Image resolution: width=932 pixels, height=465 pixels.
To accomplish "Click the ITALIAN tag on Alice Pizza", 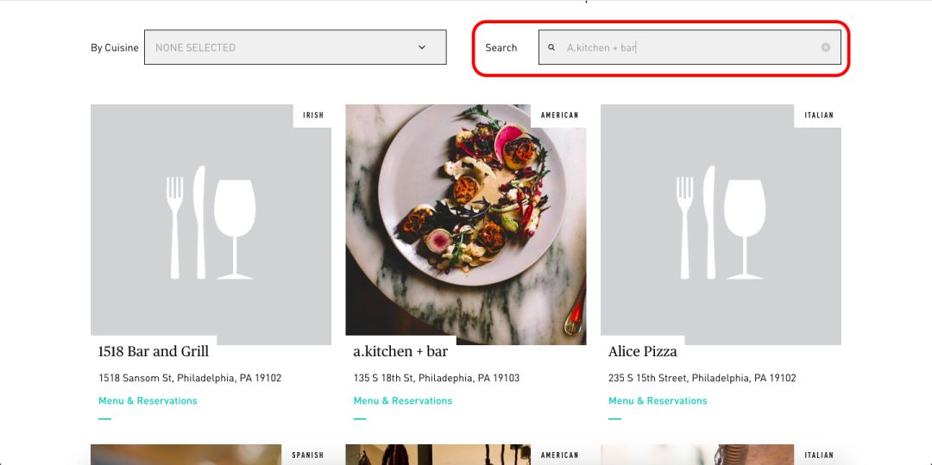I will coord(818,116).
